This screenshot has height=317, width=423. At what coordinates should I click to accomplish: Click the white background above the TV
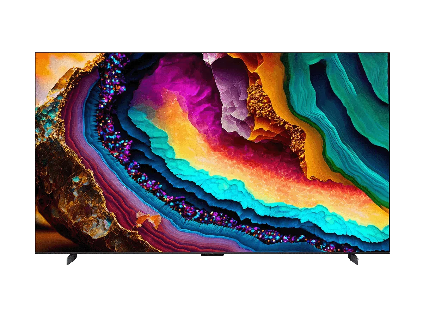[x=211, y=25]
